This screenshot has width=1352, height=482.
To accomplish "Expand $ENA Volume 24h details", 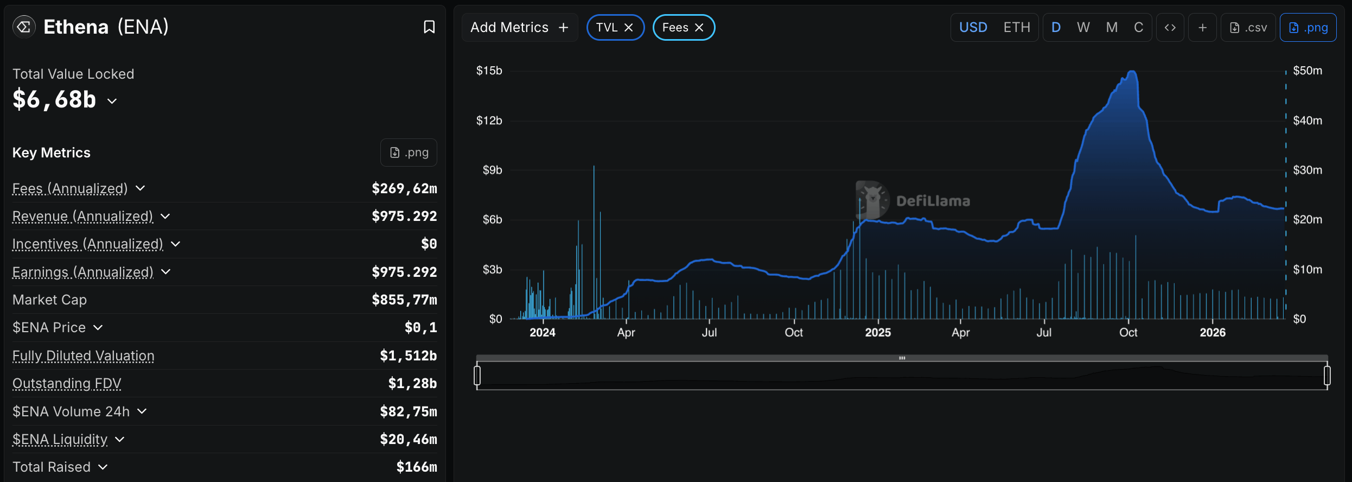I will pos(142,411).
